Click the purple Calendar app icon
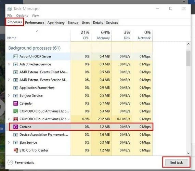 tap(15, 103)
